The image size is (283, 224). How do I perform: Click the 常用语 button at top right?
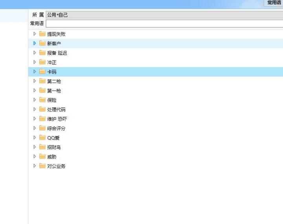[274, 3]
